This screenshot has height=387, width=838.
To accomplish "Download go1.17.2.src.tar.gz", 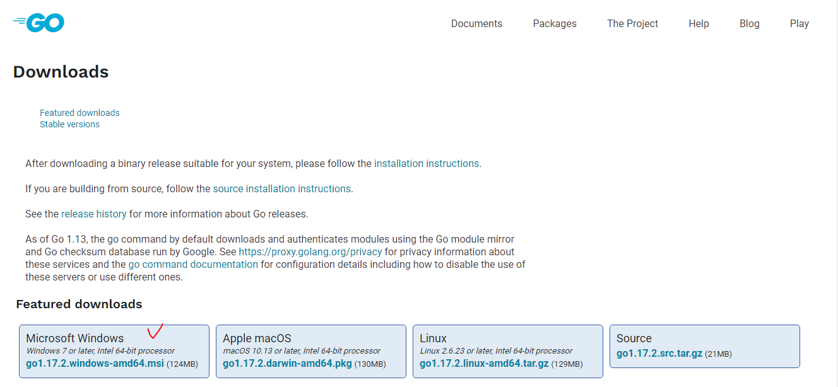I will 659,354.
